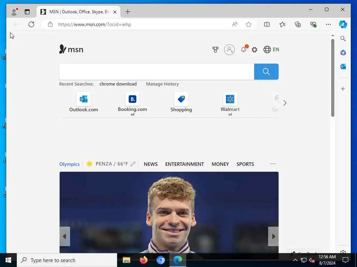Sign in with MSN account icon
The height and width of the screenshot is (267, 357).
(x=229, y=49)
